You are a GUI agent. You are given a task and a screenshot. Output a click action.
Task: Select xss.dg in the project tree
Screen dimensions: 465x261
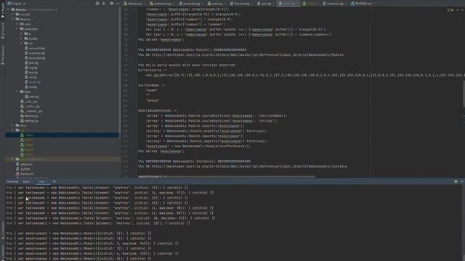[31, 87]
